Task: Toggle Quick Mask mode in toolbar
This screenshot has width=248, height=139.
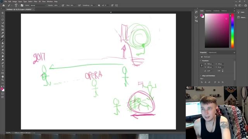Action: pyautogui.click(x=3, y=94)
